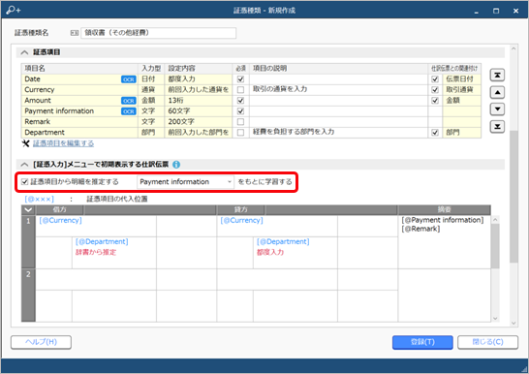Click journal grid scrollbar down arrow
The image size is (529, 374).
(495, 318)
